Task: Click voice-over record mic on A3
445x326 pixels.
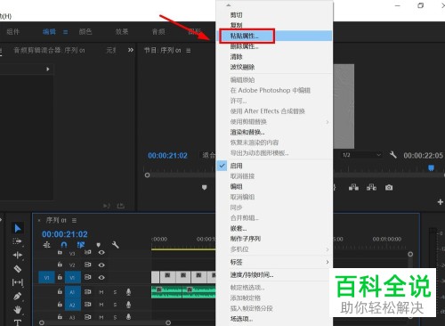Action: pos(128,317)
